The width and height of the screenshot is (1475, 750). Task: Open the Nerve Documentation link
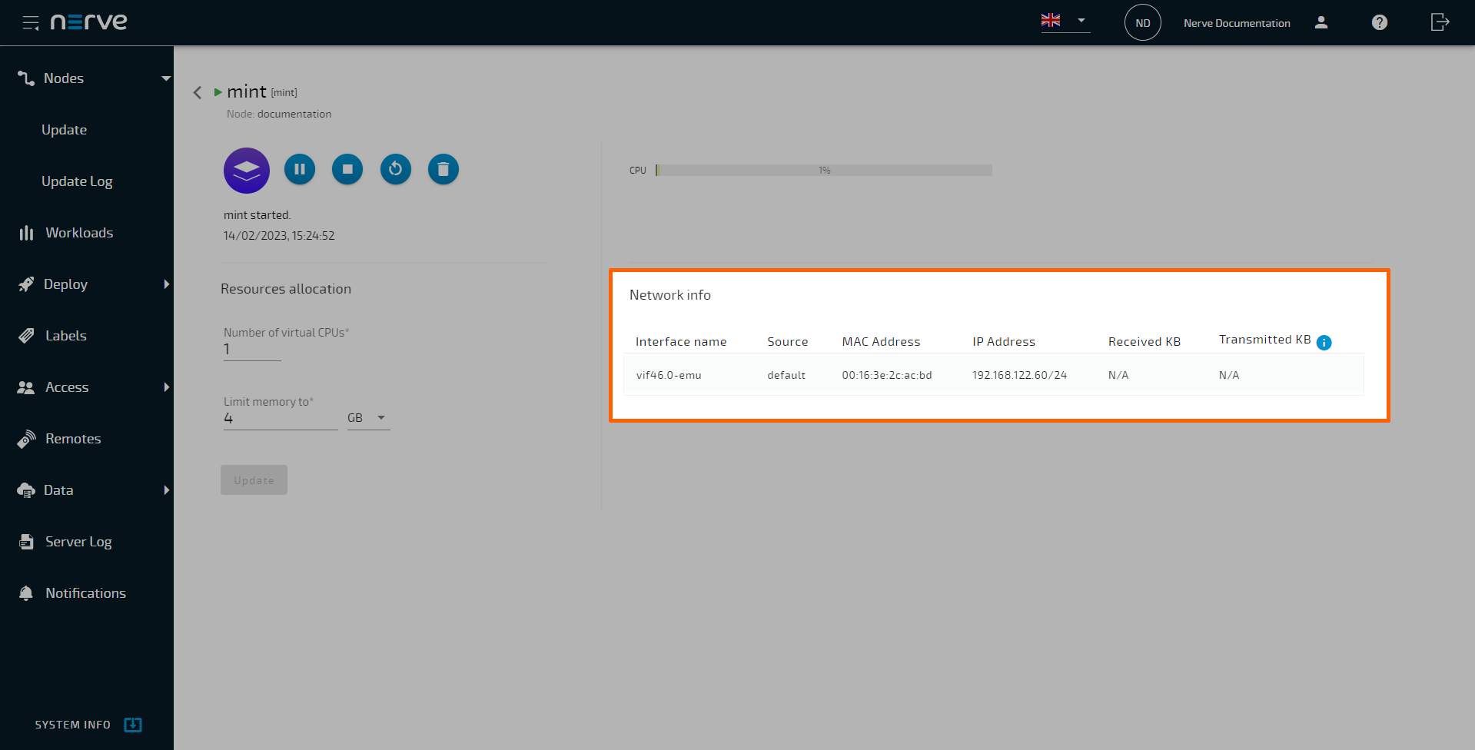[x=1237, y=22]
